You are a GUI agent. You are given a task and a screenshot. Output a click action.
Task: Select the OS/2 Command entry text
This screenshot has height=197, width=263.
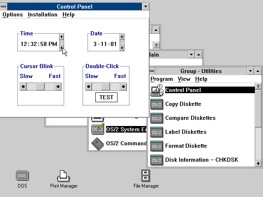pyautogui.click(x=126, y=143)
